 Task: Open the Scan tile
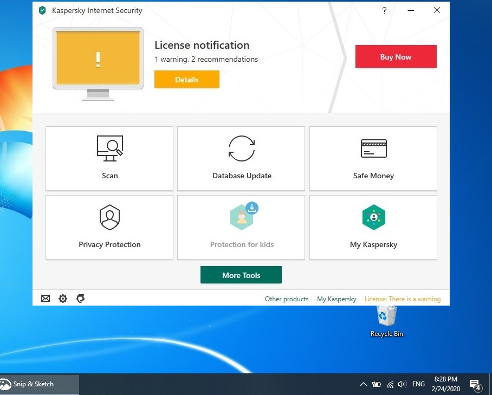(109, 158)
